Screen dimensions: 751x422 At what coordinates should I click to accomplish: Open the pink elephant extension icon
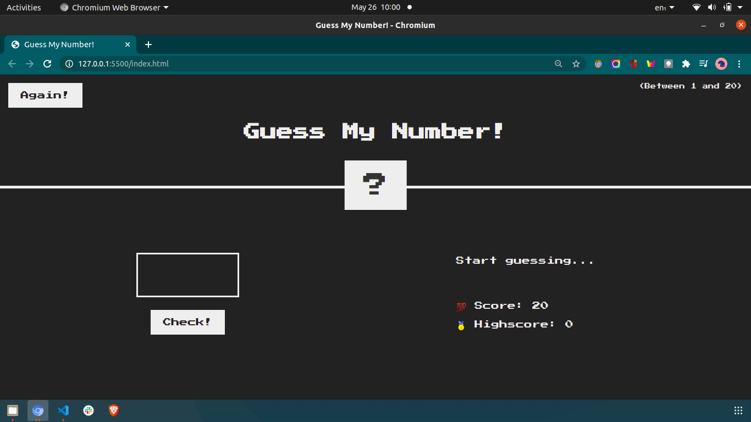click(x=721, y=64)
